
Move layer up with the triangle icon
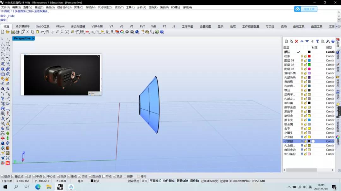click(x=302, y=41)
